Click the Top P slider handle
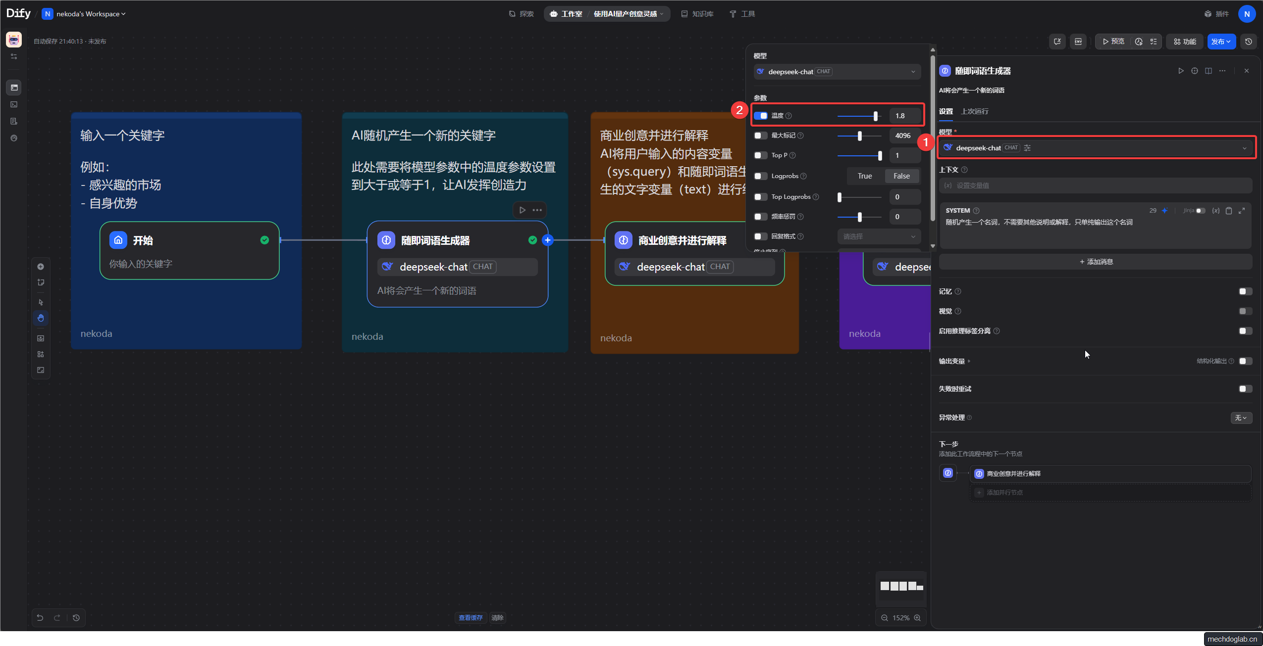This screenshot has height=646, width=1263. (880, 156)
